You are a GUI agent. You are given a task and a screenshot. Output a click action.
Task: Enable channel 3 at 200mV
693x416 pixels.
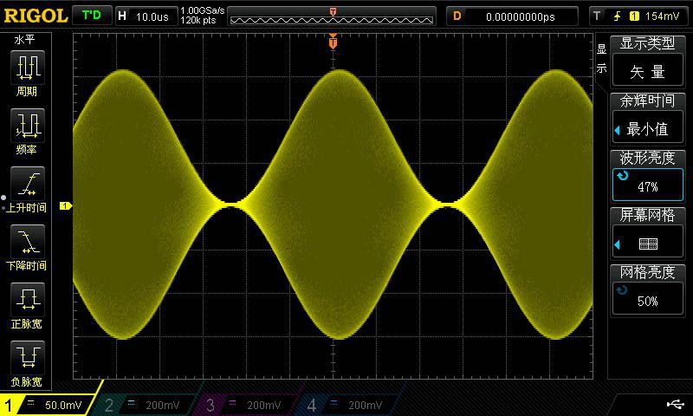252,405
